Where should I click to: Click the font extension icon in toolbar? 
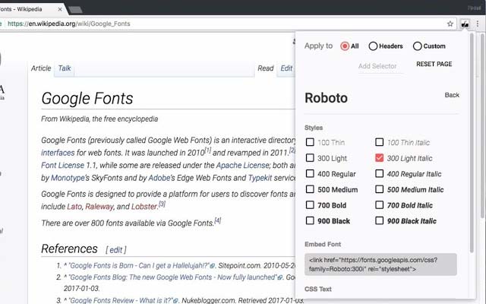coord(464,24)
